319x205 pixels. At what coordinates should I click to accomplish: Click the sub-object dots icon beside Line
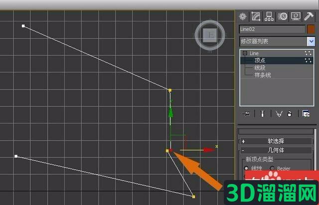(308, 53)
